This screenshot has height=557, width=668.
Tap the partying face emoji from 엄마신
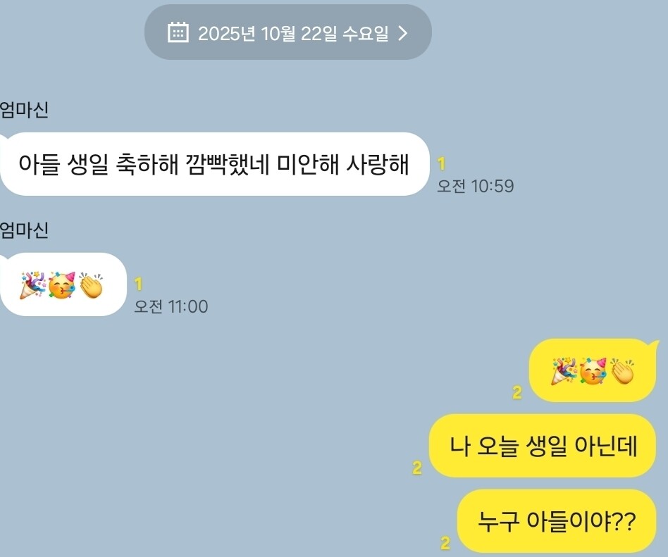(62, 285)
